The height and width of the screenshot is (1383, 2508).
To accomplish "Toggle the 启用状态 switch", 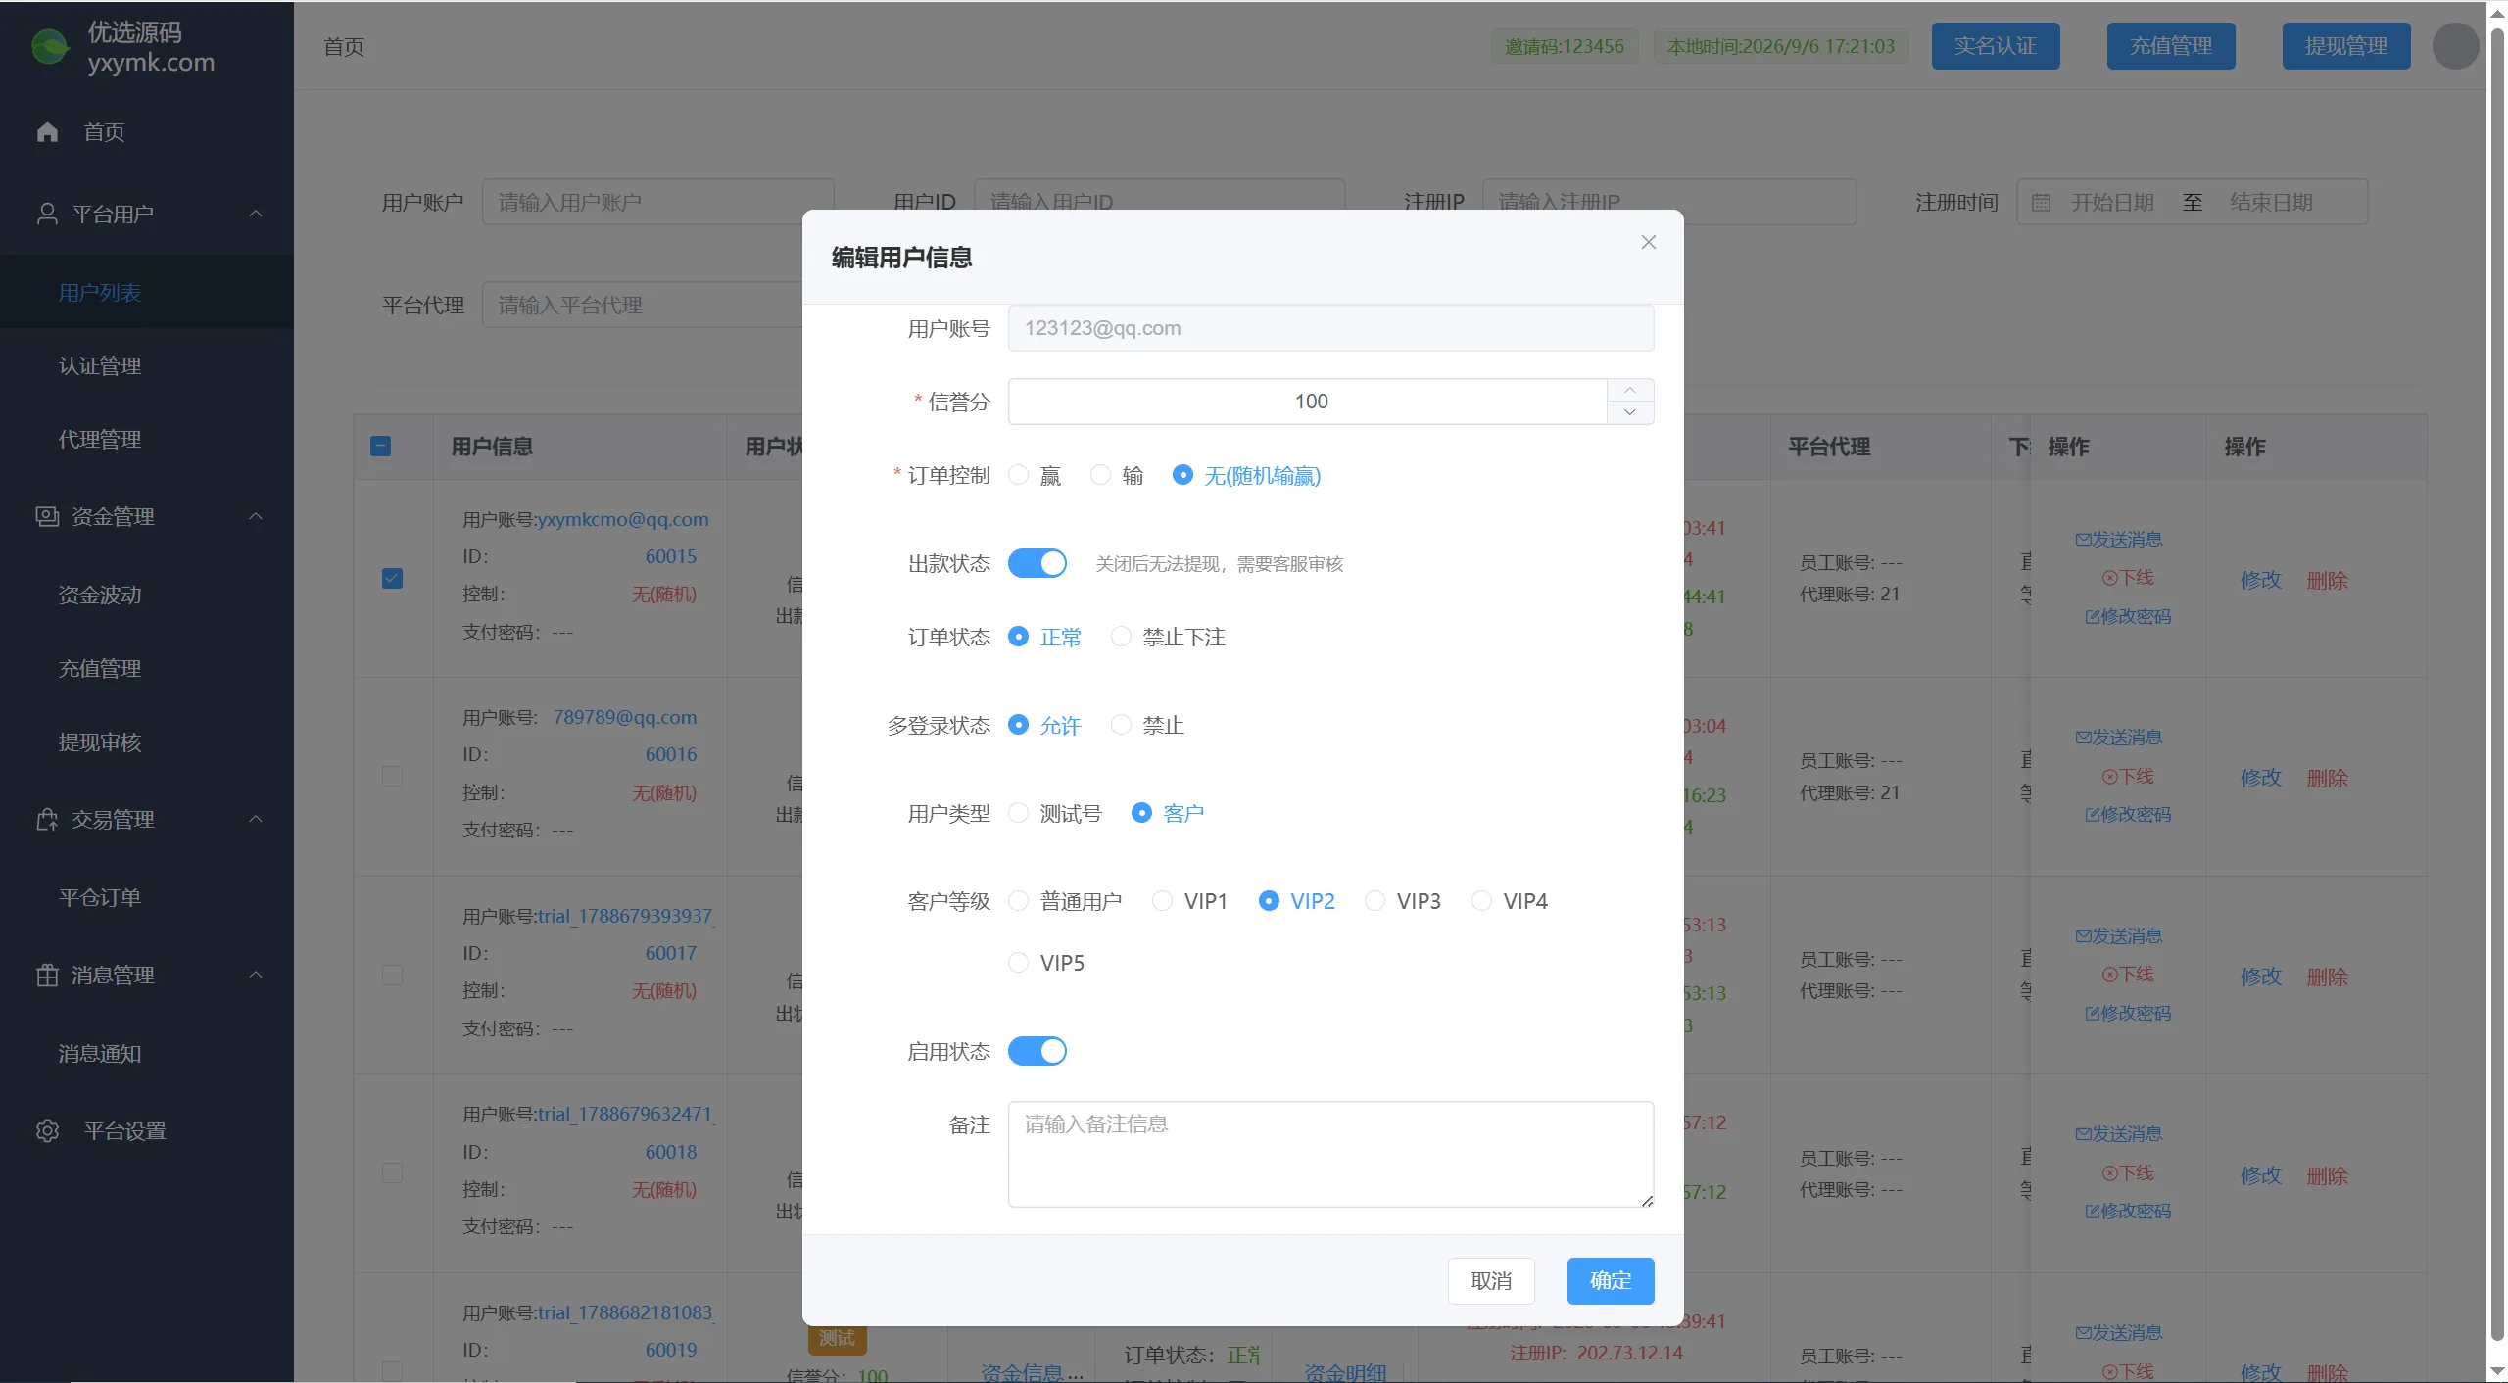I will [1037, 1051].
